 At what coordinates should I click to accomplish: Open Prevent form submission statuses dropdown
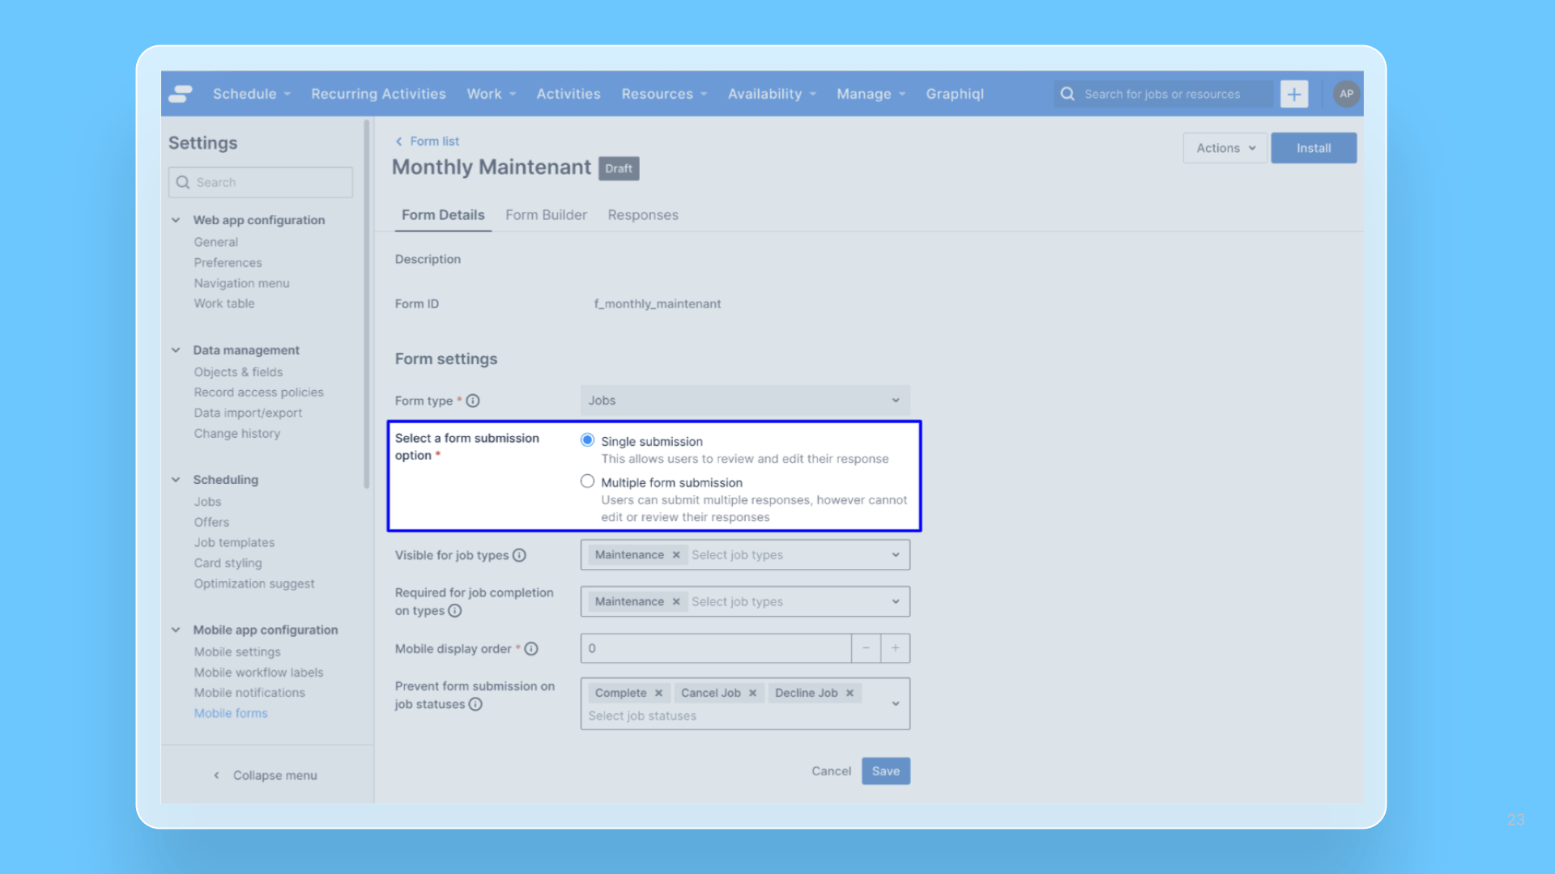tap(896, 704)
